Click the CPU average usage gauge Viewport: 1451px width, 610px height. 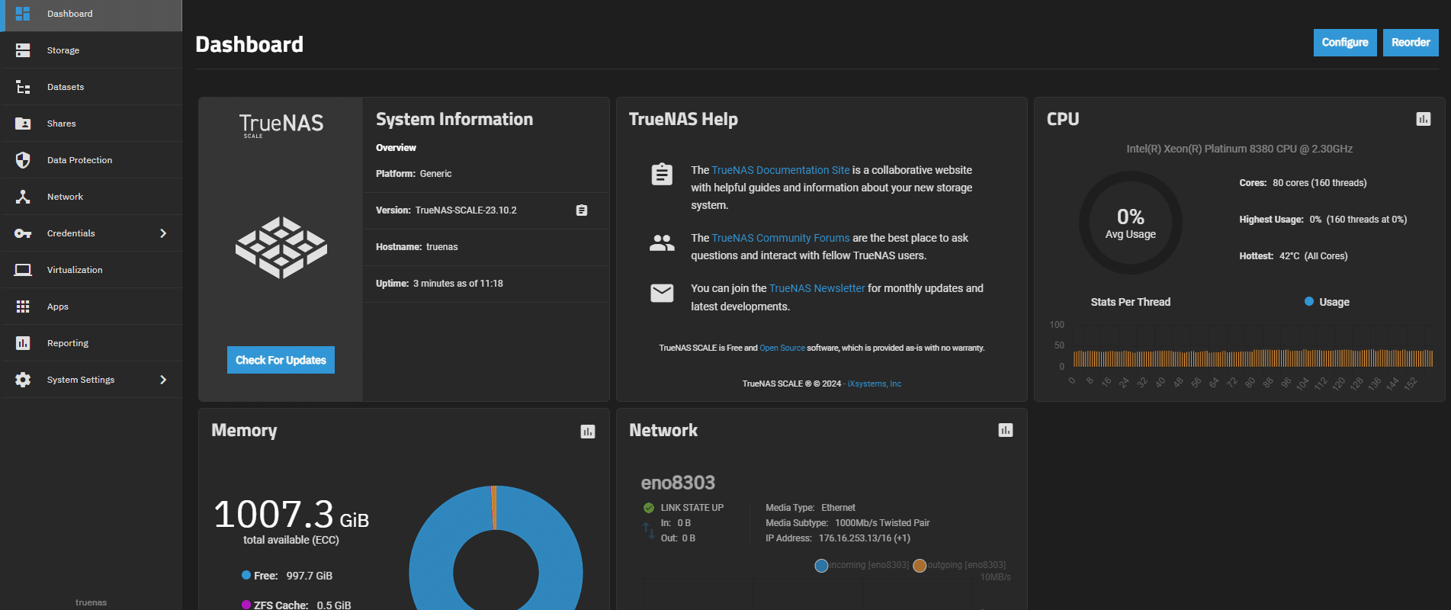[x=1131, y=223]
